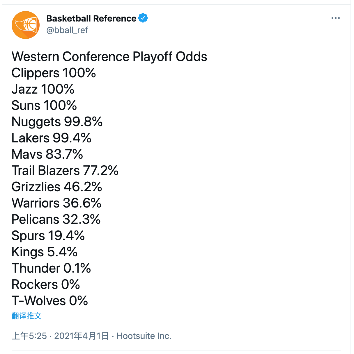Open the Hootsuite Inc. source link
The width and height of the screenshot is (354, 354).
point(144,336)
